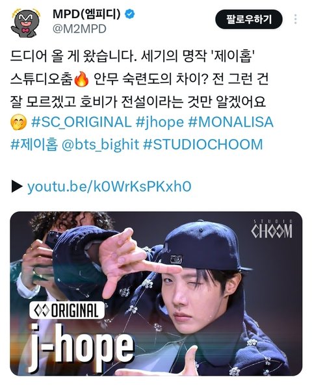The image size is (312, 386).
Task: Open the #제이홉 hashtag
Action: pyautogui.click(x=34, y=144)
